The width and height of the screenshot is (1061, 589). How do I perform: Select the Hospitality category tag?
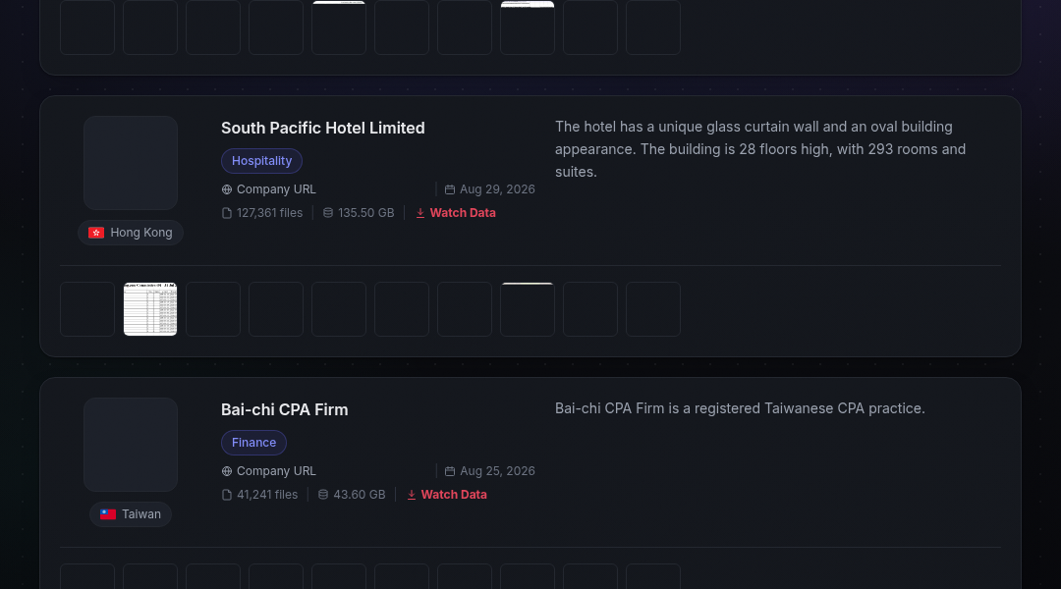point(262,161)
